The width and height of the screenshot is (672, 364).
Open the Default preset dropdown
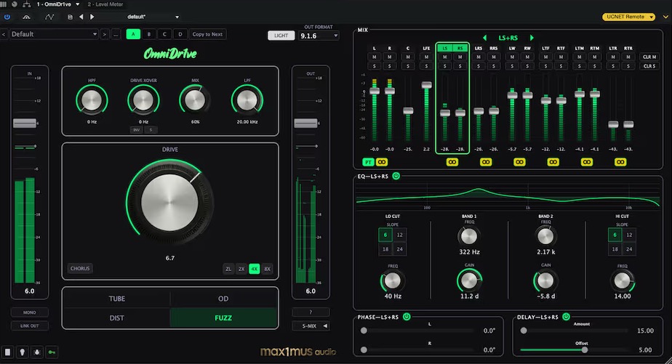(54, 34)
